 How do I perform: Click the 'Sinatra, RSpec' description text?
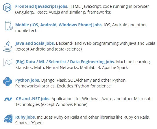[x=29, y=123]
